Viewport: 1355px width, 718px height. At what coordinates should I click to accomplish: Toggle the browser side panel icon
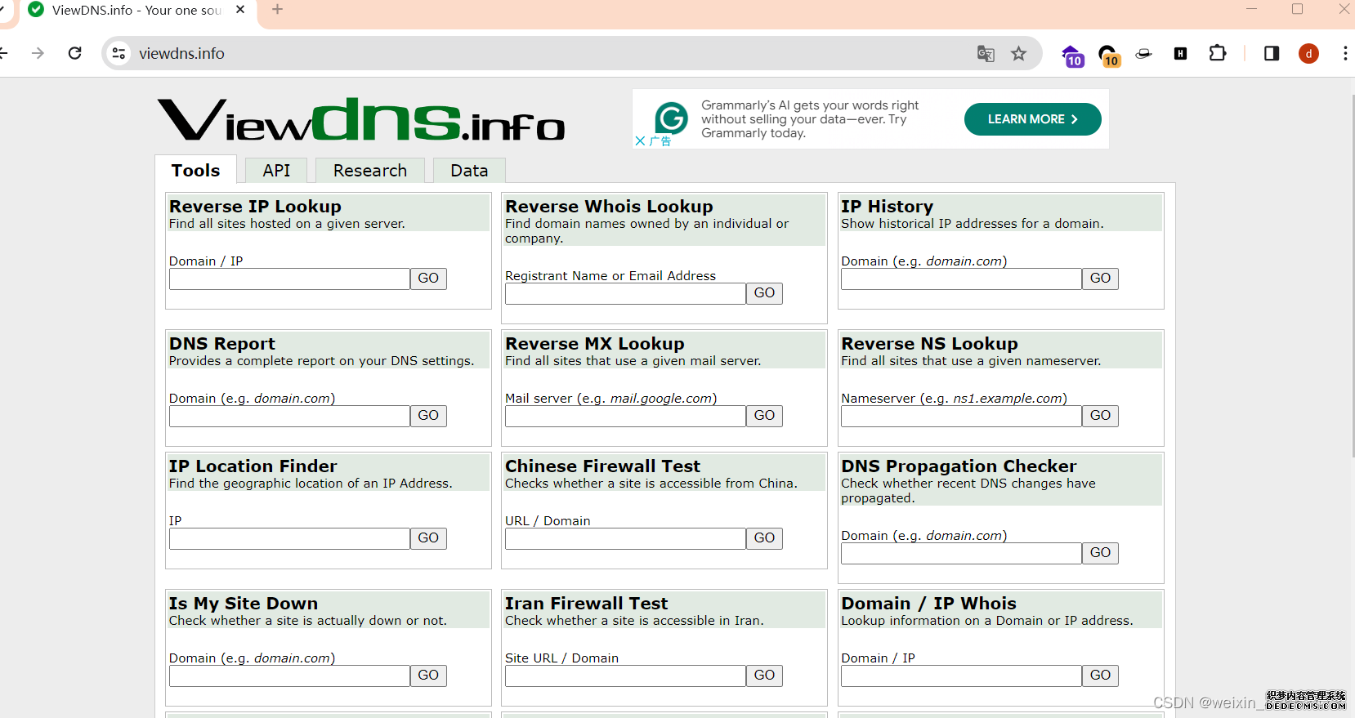point(1271,53)
